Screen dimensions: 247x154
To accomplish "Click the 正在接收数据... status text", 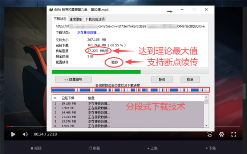I will (x=88, y=33).
